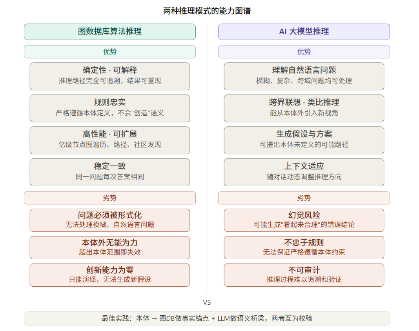
Task: Click the 最佳实践 summary bar at the bottom
Action: 207,318
